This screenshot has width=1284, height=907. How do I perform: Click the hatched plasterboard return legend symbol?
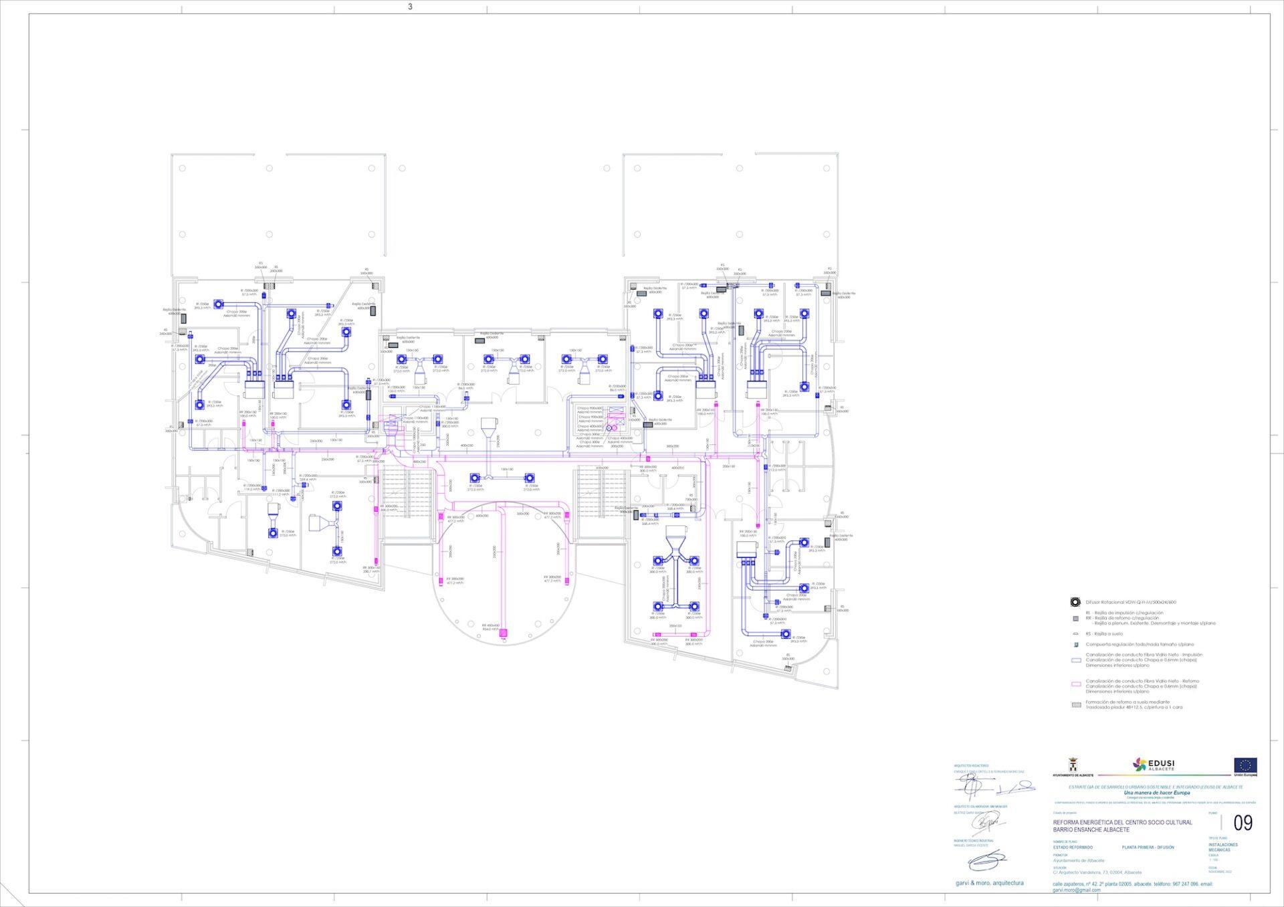tap(1075, 704)
